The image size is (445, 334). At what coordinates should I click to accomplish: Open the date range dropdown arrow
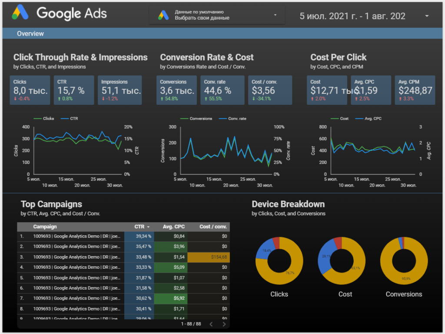pyautogui.click(x=427, y=16)
